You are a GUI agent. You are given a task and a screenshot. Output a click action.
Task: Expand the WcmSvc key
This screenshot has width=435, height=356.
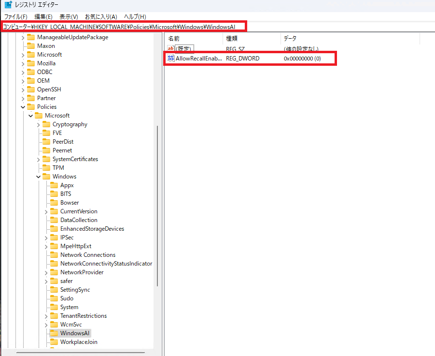(46, 325)
